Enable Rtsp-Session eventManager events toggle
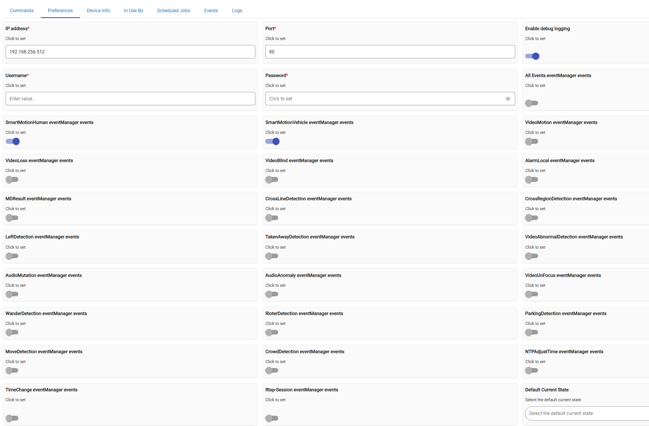Screen dimensions: 649x426 point(271,418)
